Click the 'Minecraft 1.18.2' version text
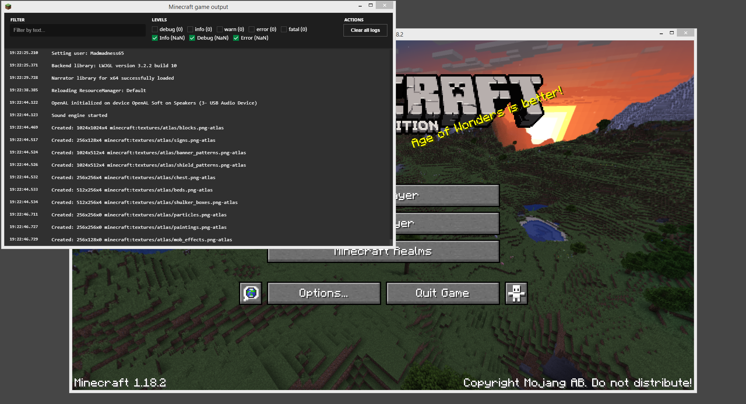This screenshot has height=404, width=746. click(120, 383)
